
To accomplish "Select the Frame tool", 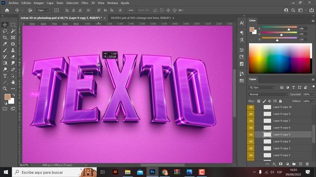I will 13,37.
